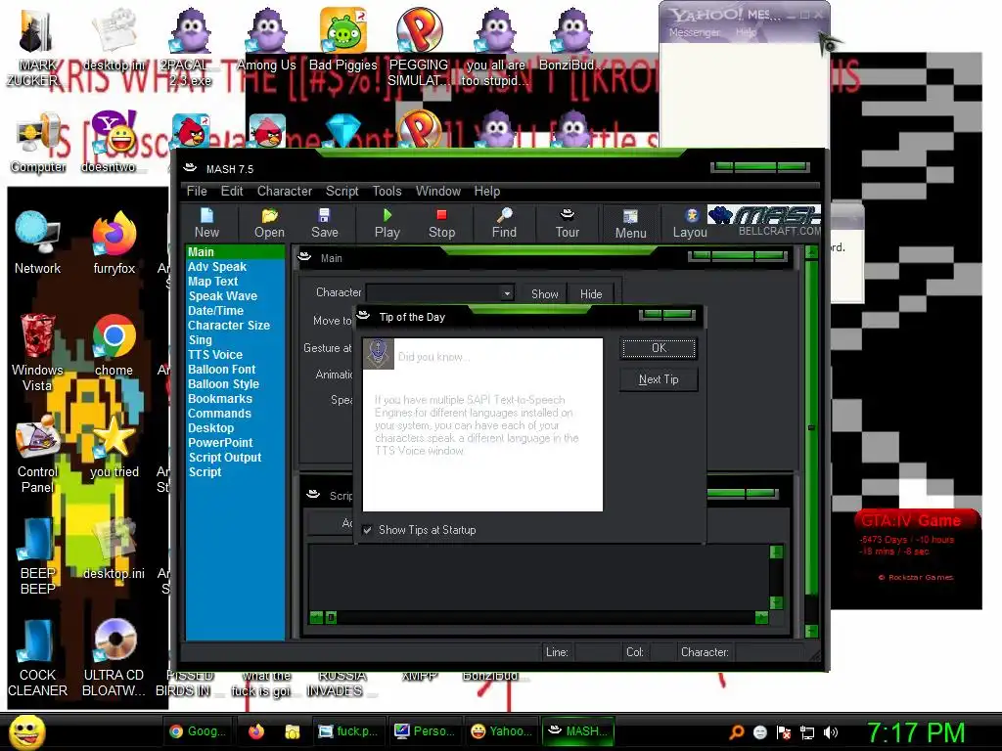Screen dimensions: 1002x751
Task: Click the Tour toolbar icon
Action: pos(567,223)
